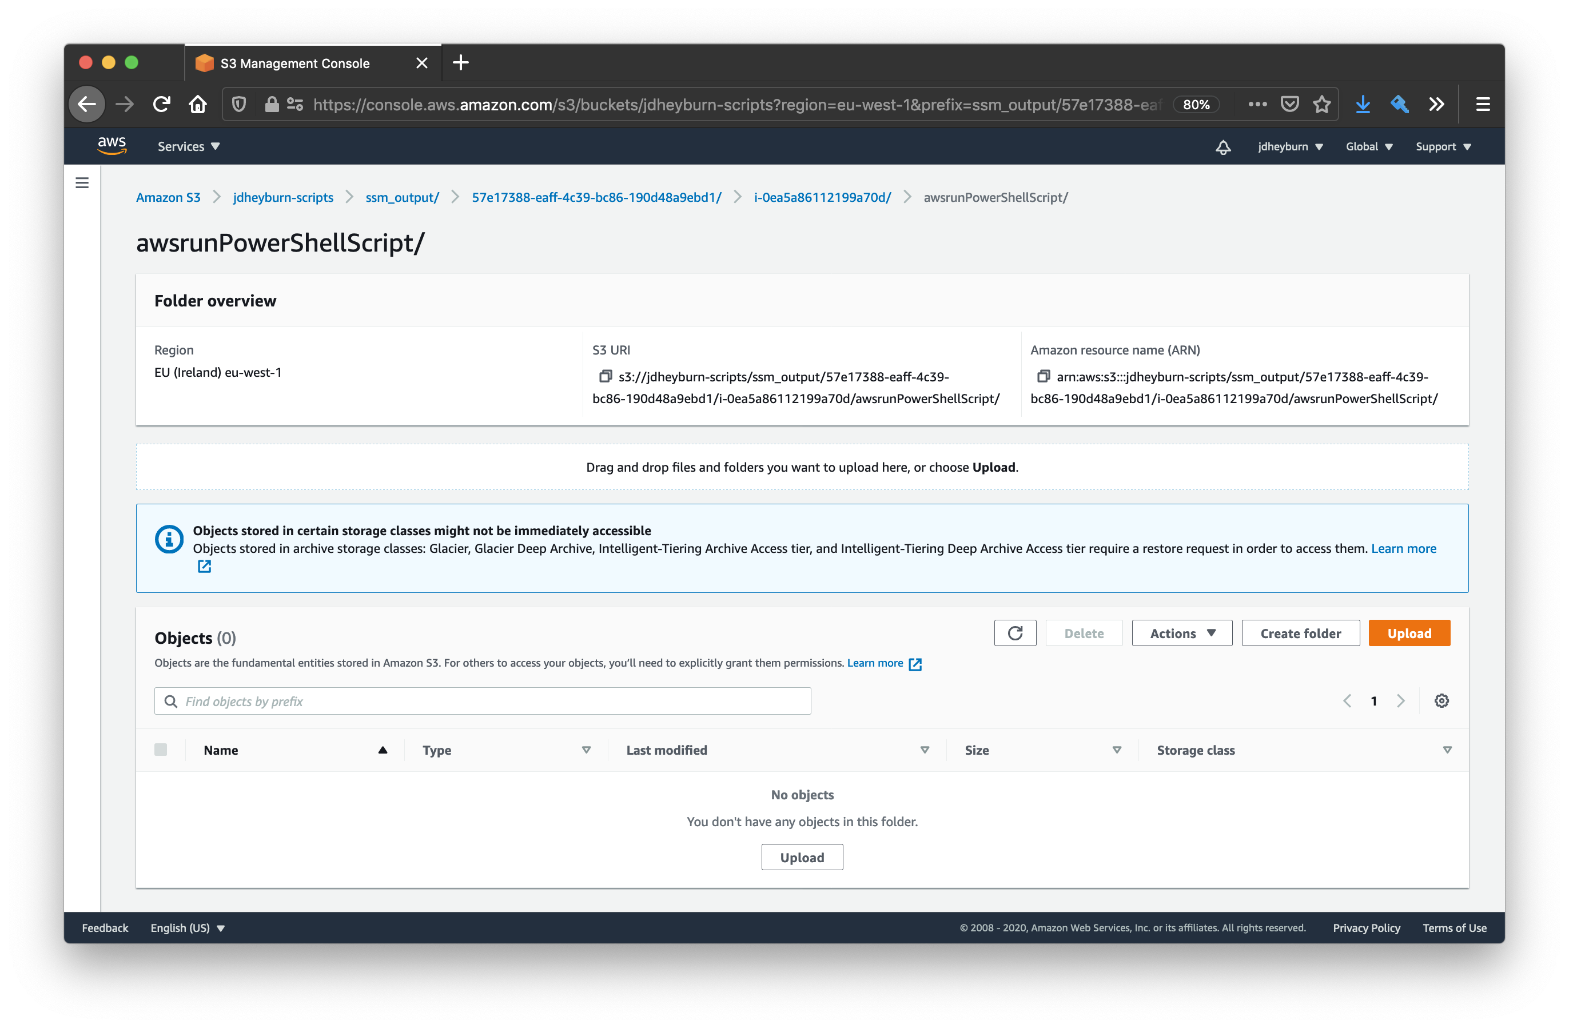
Task: Click the Upload button under No objects
Action: tap(802, 856)
